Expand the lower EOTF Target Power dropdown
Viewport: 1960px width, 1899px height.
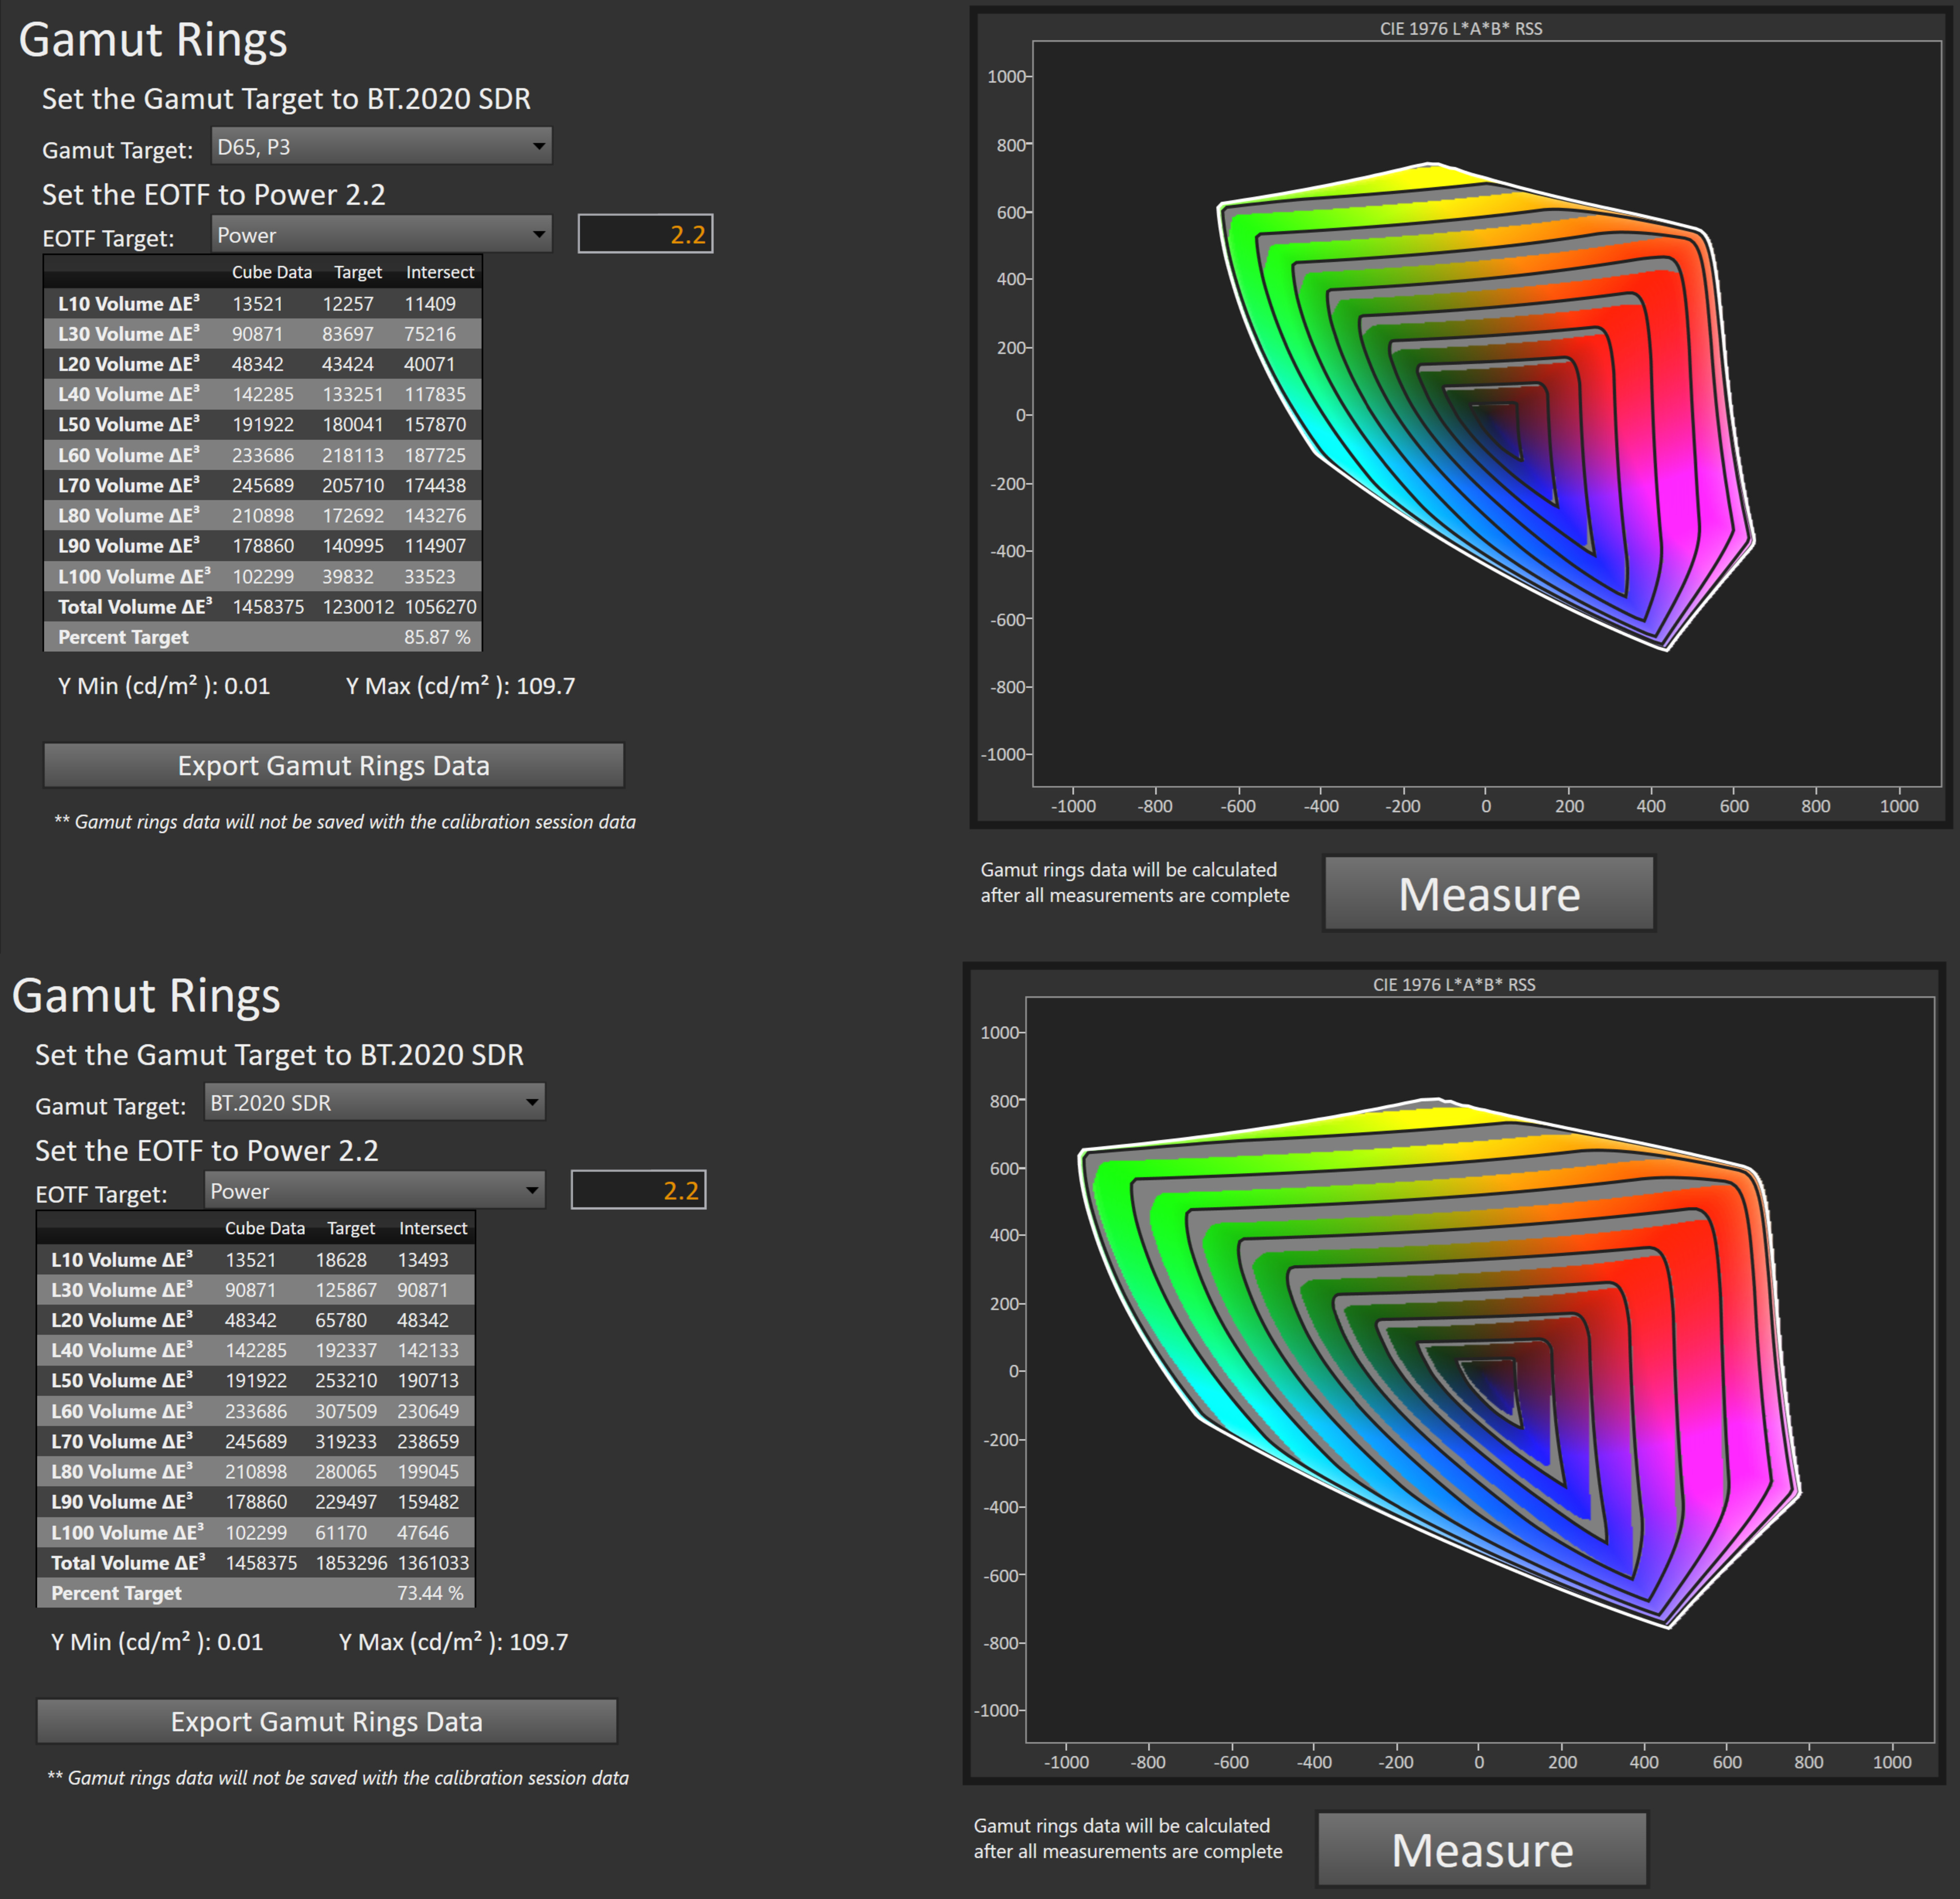(x=374, y=1190)
